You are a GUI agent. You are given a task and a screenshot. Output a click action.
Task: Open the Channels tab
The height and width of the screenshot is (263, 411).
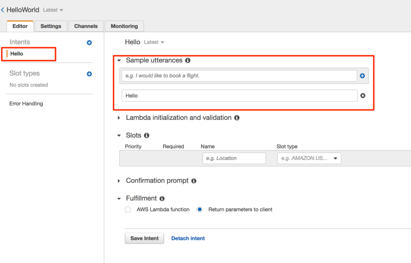86,26
